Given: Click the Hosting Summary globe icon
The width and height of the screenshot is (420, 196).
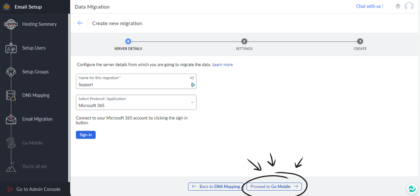Looking at the screenshot, I should [11, 24].
